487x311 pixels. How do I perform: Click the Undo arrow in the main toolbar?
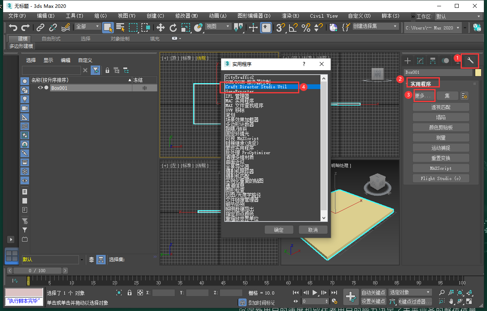click(13, 27)
